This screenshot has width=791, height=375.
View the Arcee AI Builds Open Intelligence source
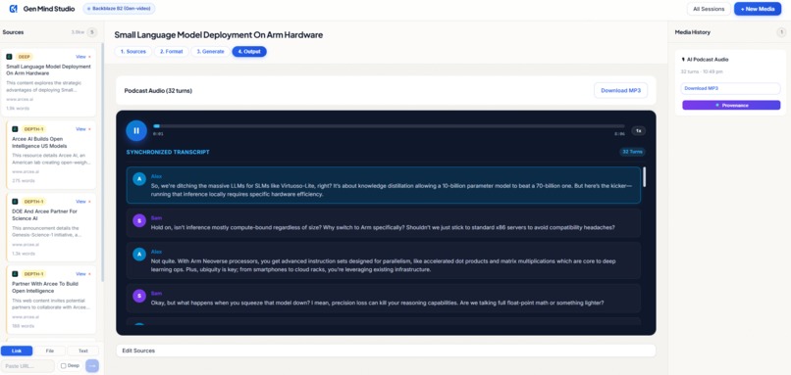tap(80, 129)
